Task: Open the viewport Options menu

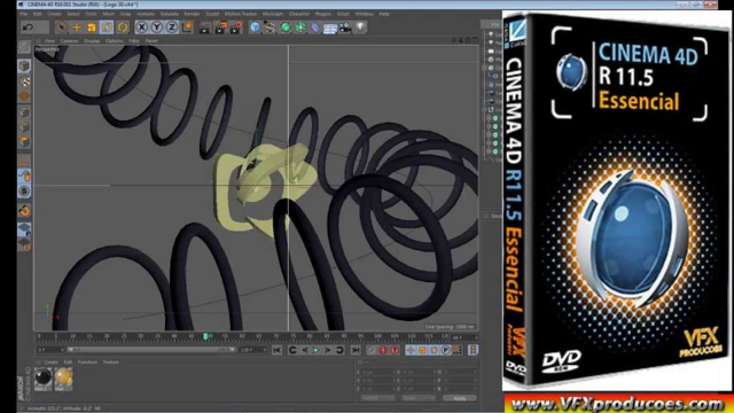Action: click(x=114, y=41)
